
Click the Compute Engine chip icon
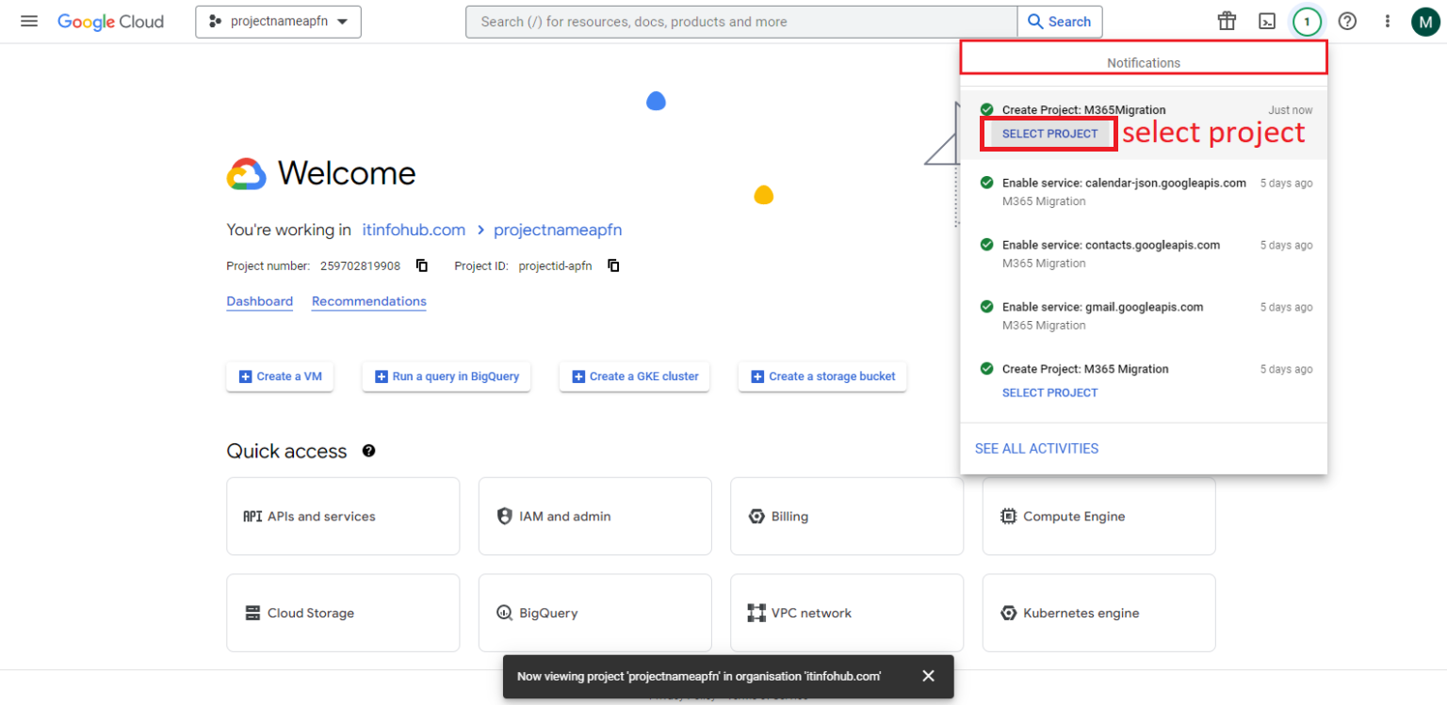(1008, 516)
